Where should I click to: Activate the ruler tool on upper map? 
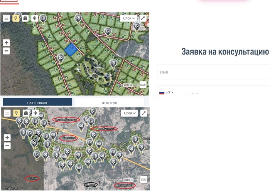coord(143,85)
